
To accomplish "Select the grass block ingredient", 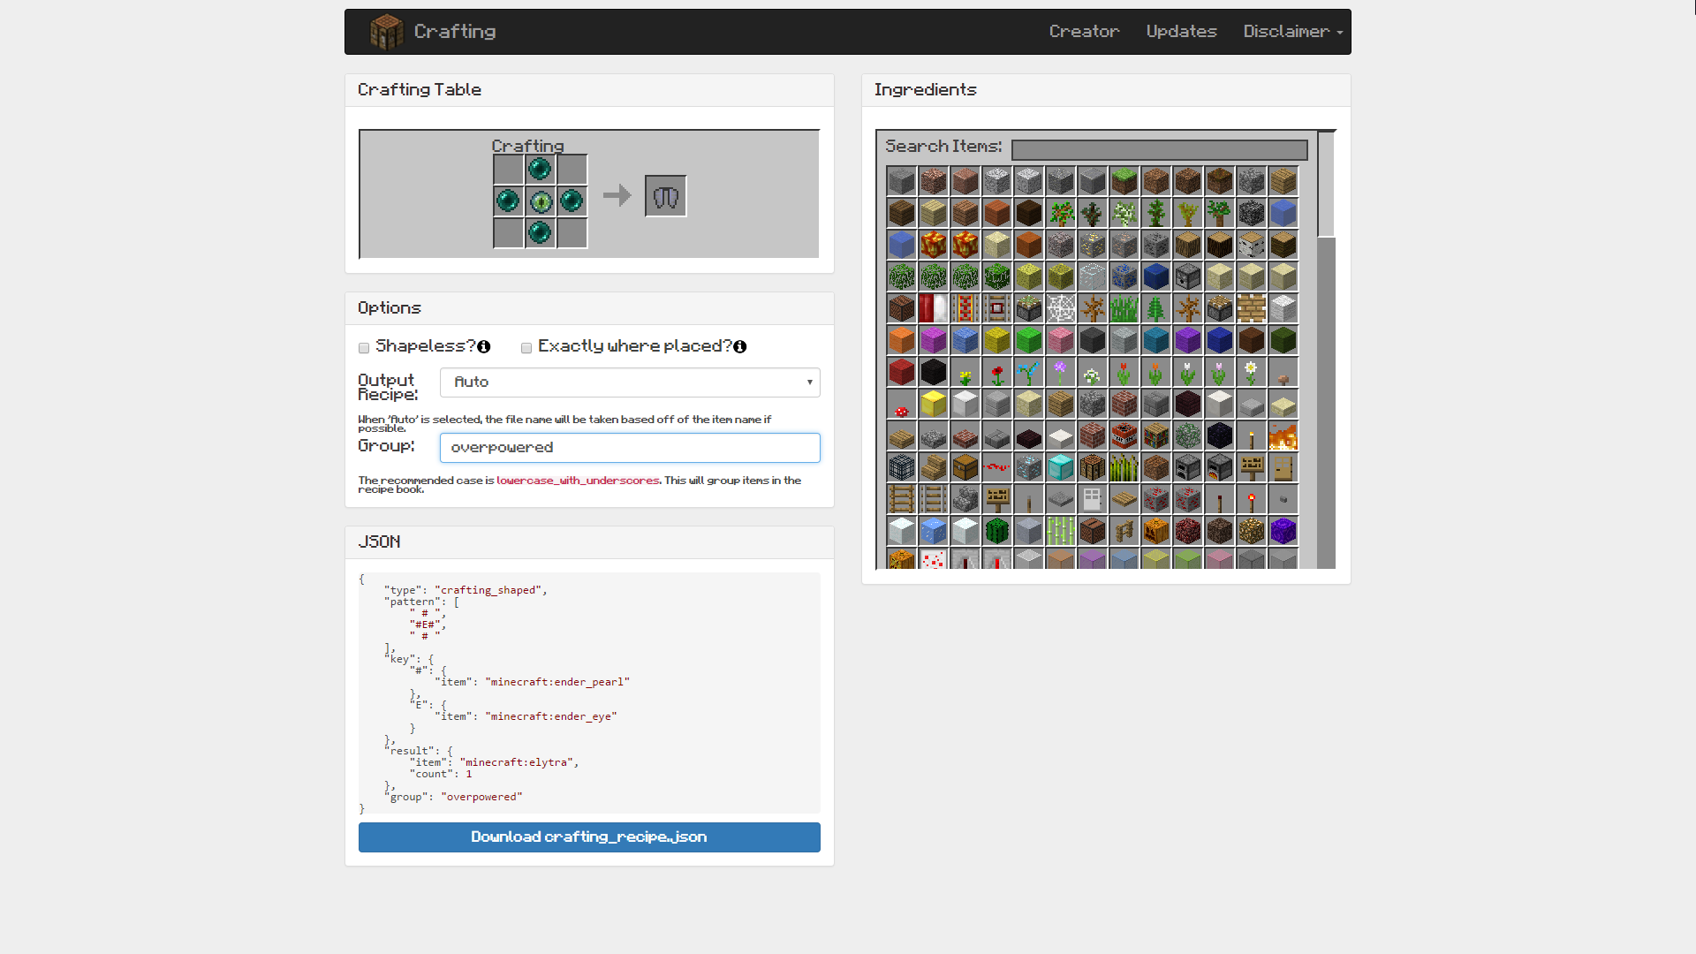I will [1124, 181].
